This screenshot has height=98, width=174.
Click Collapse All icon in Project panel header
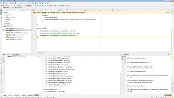[x=25, y=10]
